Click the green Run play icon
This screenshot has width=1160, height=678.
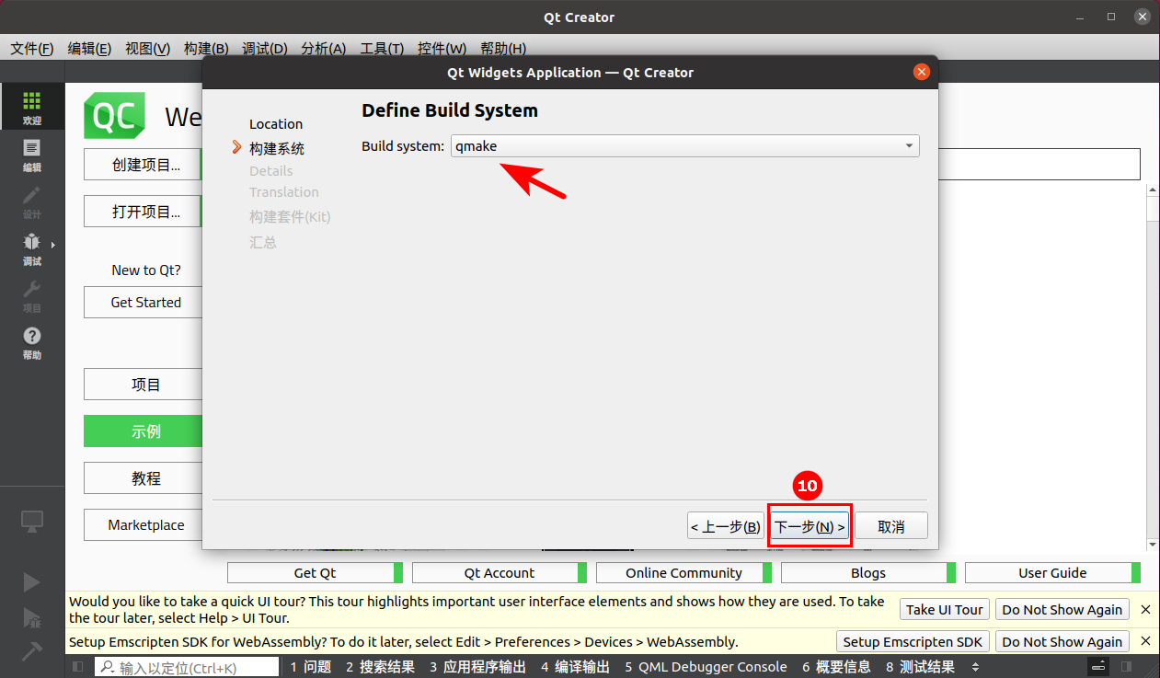tap(31, 581)
